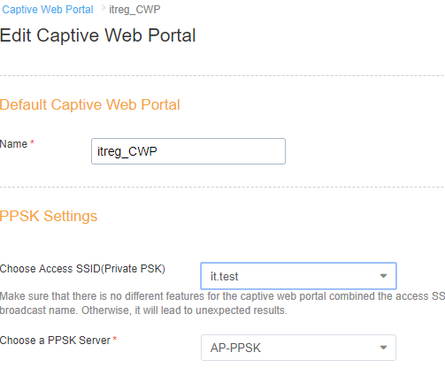Click the dashed divider under the page title
This screenshot has width=445, height=383.
coord(222,76)
